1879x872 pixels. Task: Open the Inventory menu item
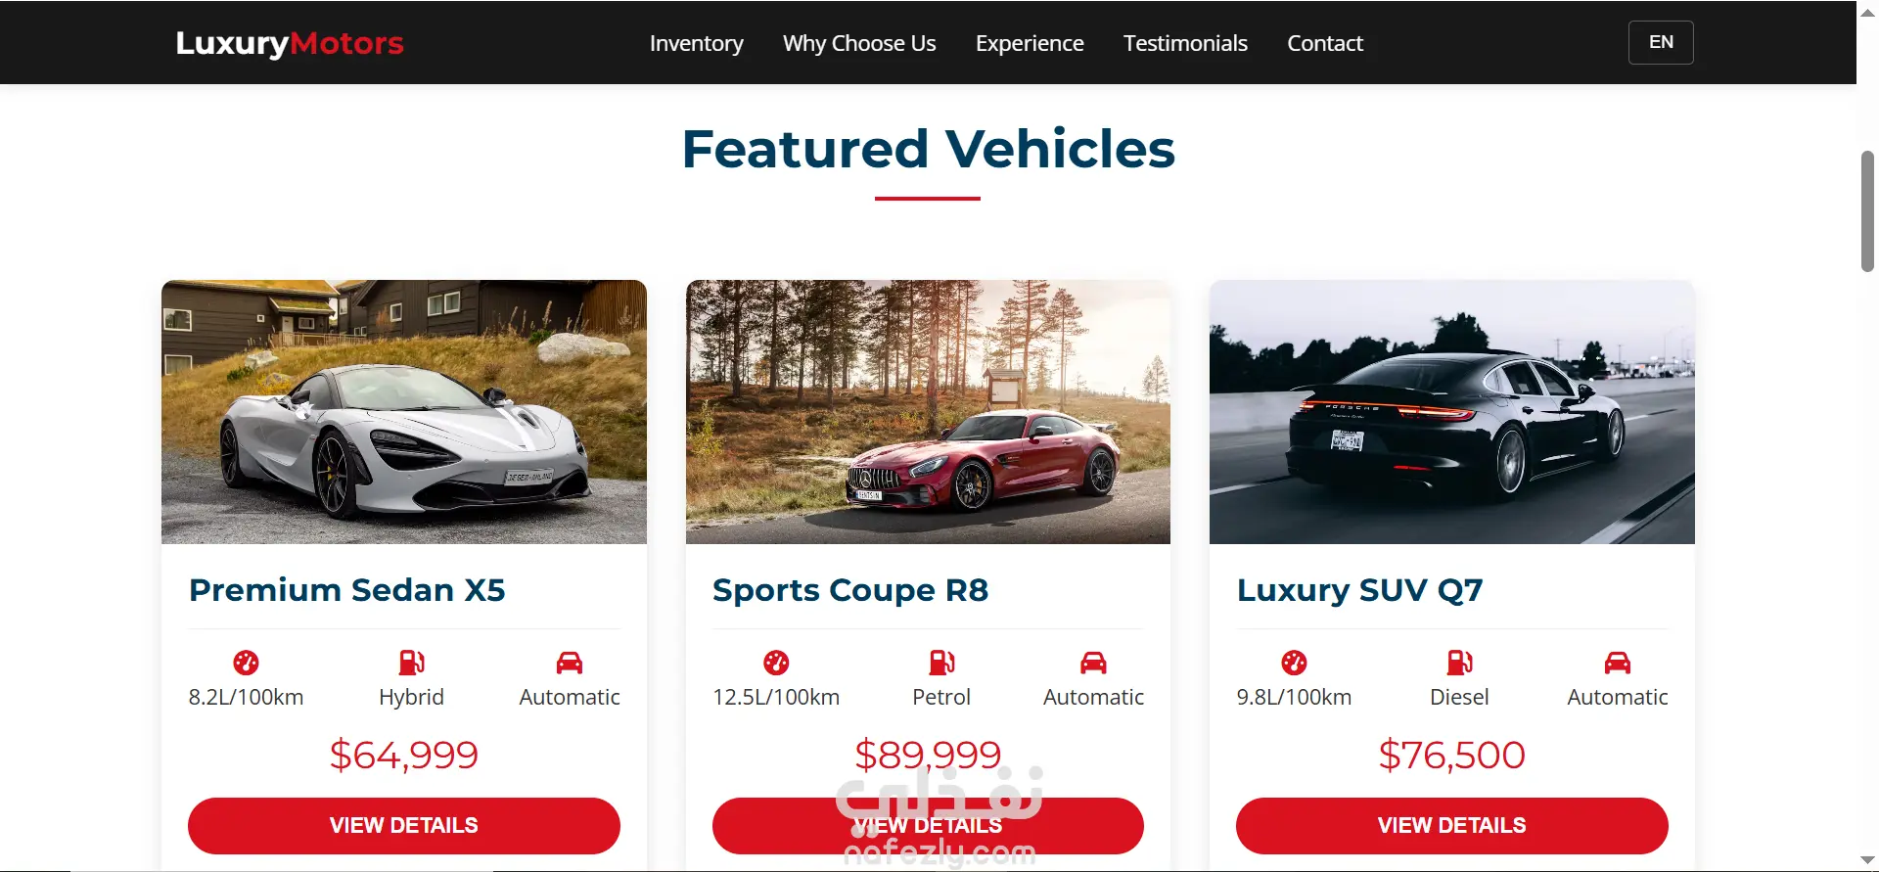click(697, 43)
